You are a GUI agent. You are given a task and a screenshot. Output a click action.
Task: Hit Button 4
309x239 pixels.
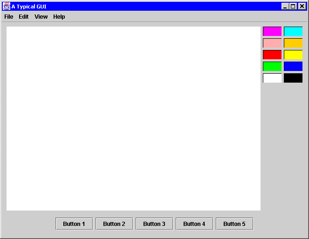coord(194,224)
